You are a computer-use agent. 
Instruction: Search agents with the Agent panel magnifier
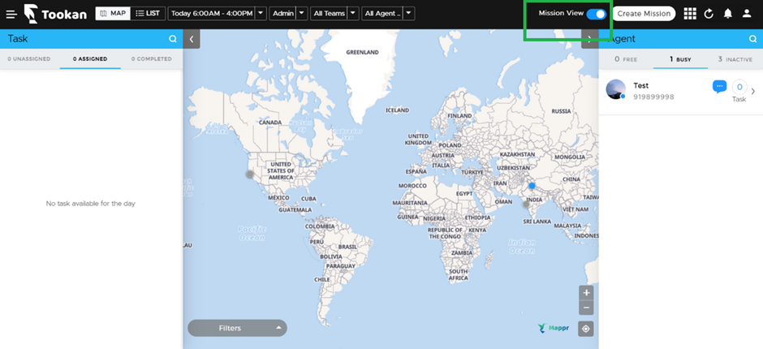point(752,39)
